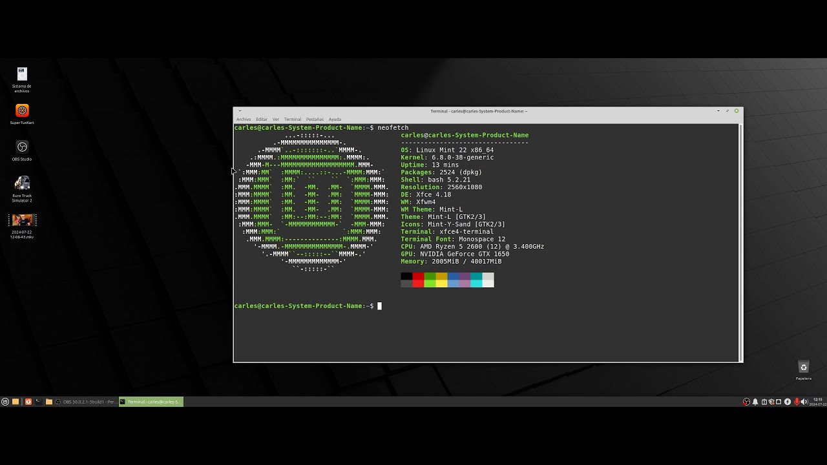Open the Ver menu in the terminal

[x=276, y=119]
